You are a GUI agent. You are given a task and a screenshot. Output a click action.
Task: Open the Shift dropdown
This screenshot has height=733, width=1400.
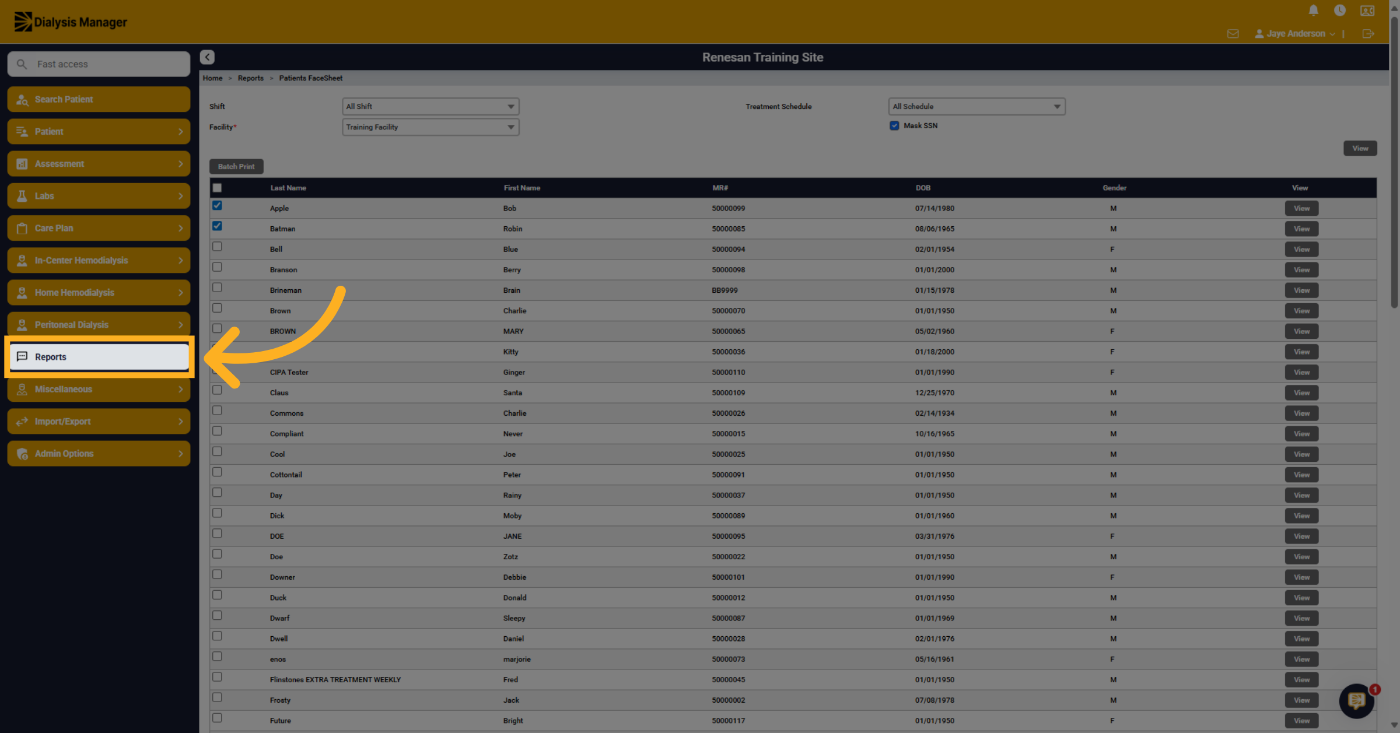pyautogui.click(x=430, y=107)
